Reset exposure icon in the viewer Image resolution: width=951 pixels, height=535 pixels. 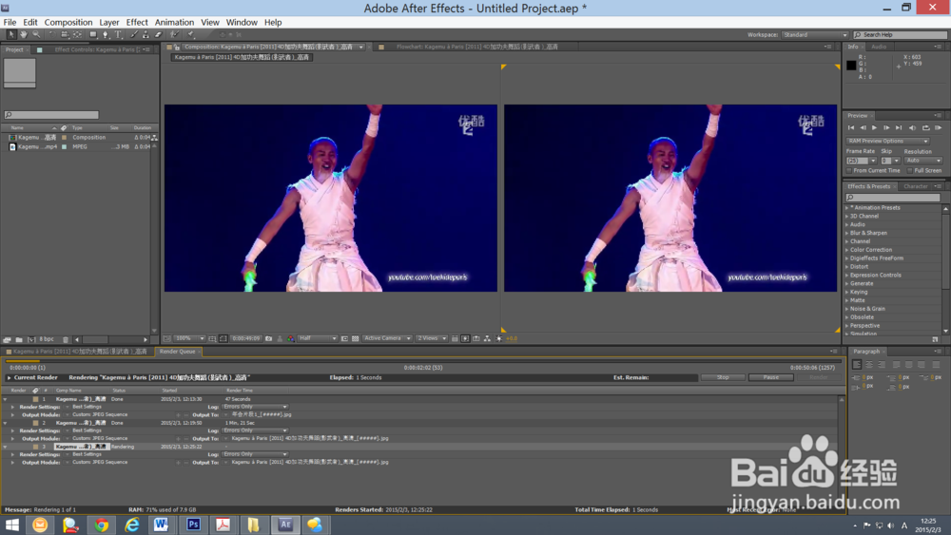tap(499, 338)
